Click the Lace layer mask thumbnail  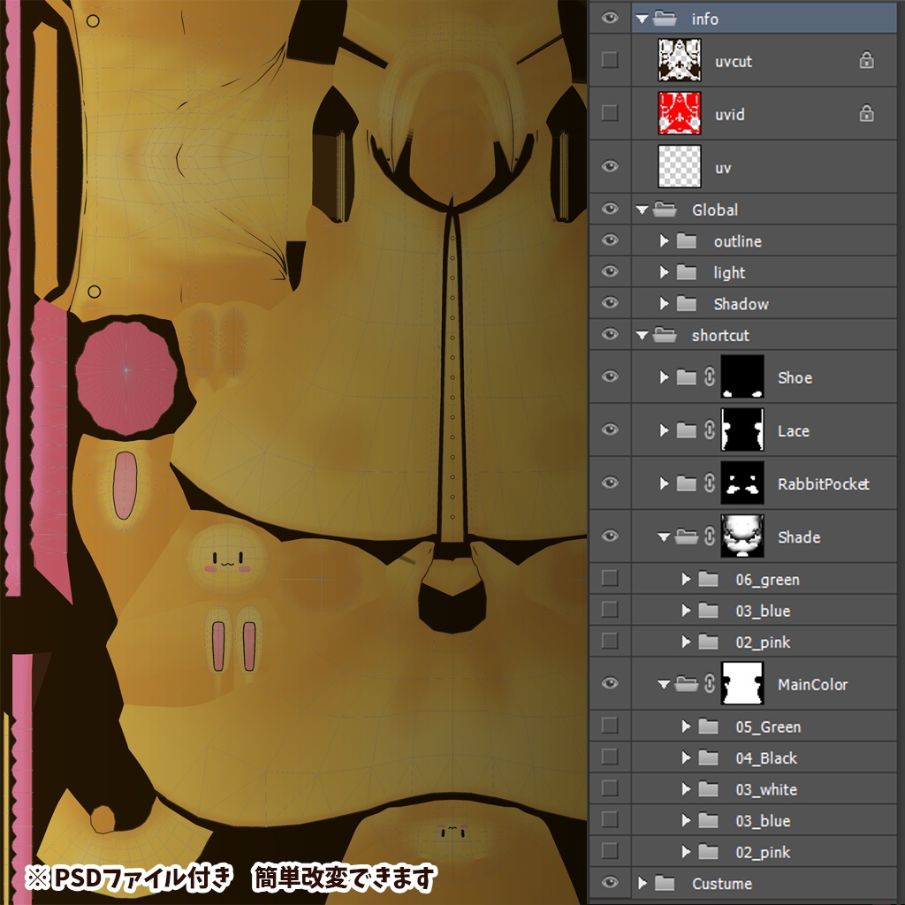(x=742, y=430)
